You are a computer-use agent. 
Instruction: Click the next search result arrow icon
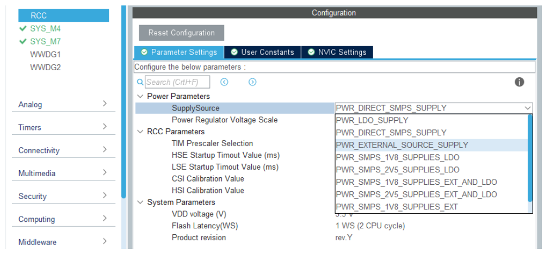[252, 82]
